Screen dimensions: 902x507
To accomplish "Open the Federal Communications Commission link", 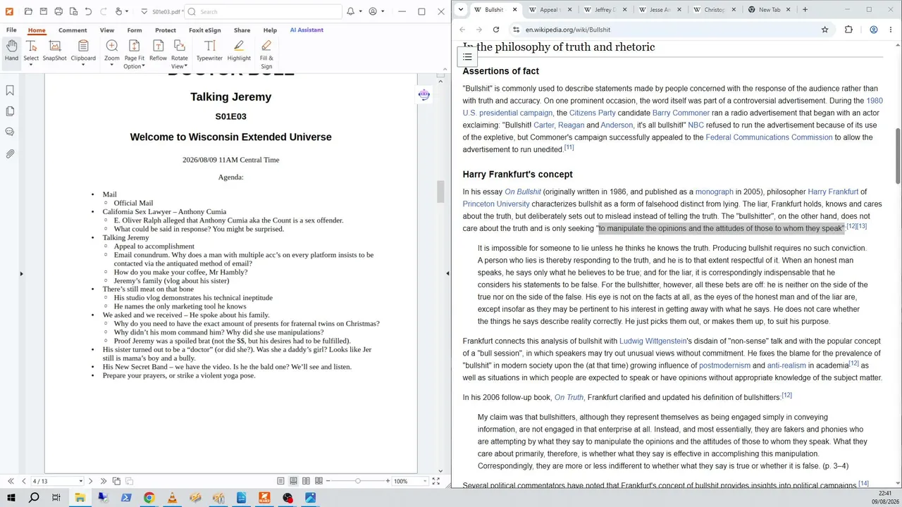I will (769, 137).
